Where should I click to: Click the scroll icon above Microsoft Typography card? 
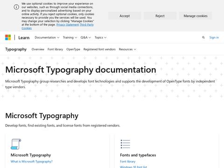click(16, 144)
